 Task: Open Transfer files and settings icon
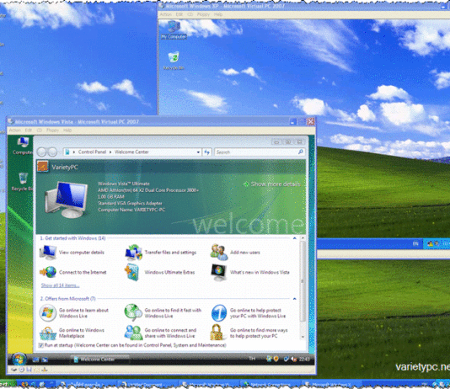point(133,253)
